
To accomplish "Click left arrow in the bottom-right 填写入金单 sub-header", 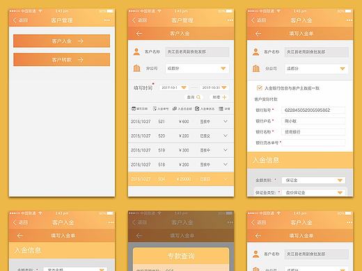I will pyautogui.click(x=258, y=236).
